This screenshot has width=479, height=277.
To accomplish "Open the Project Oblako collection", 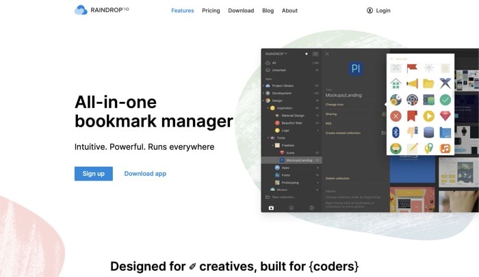I will point(292,85).
